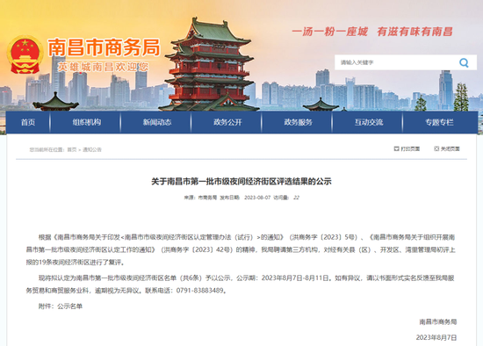Open the 组织机构 navigation menu
Viewport: 483px width, 346px height.
[x=87, y=122]
